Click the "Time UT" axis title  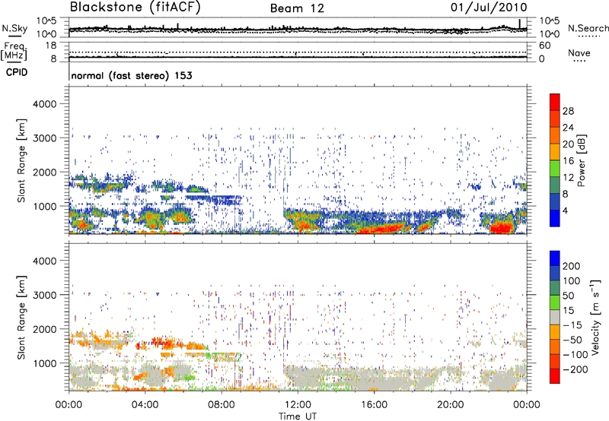[298, 416]
